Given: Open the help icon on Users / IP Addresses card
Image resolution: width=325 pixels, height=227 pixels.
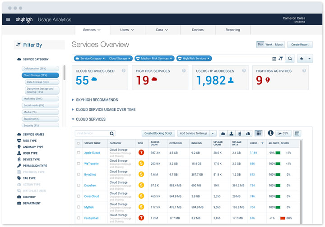Looking at the screenshot, I should click(x=244, y=71).
